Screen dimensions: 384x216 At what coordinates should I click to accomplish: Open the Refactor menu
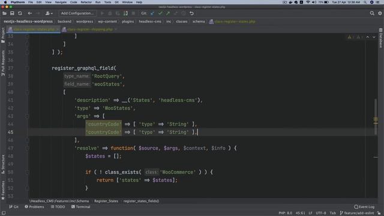pos(86,2)
